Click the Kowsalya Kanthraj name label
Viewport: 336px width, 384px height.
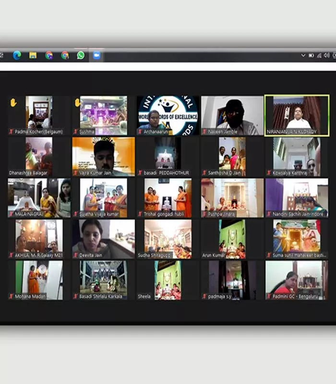point(289,173)
